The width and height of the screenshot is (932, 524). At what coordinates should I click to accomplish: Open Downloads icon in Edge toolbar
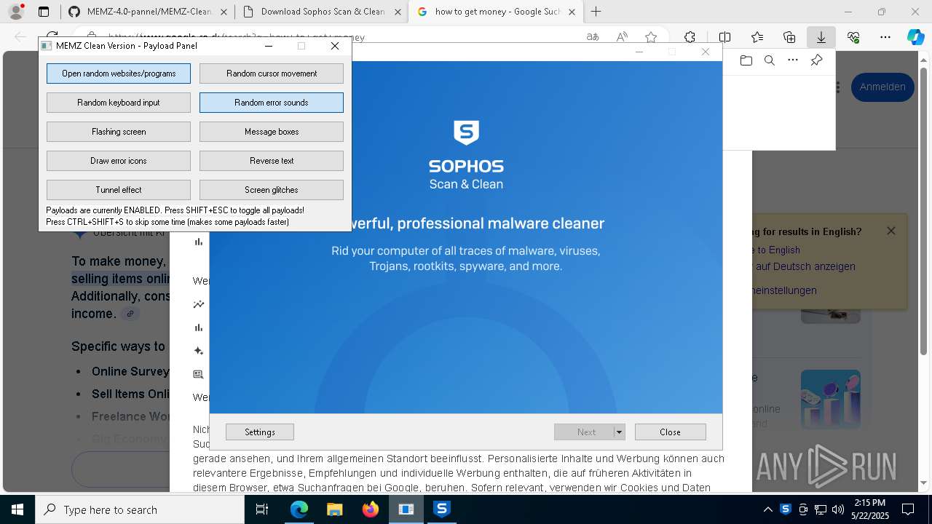click(x=821, y=37)
